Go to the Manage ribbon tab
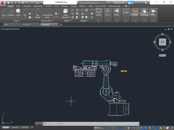174x130 pixels. pos(64,6)
